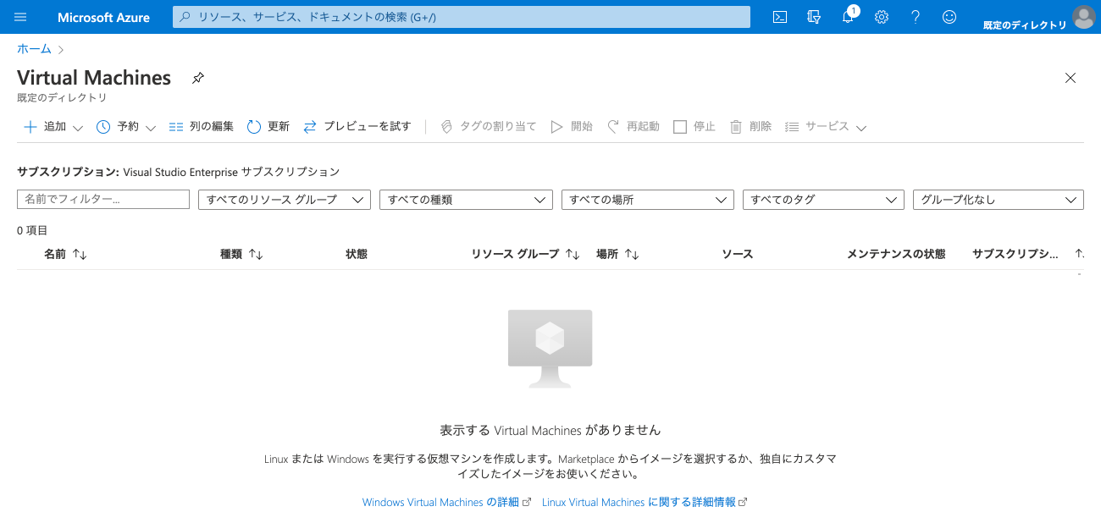1101x523 pixels.
Task: Open the 予約 menu
Action: (126, 127)
